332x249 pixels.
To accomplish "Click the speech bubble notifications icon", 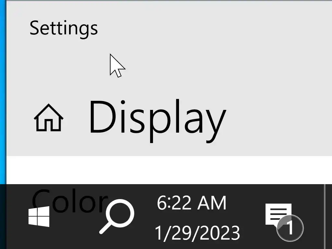I will 278,215.
